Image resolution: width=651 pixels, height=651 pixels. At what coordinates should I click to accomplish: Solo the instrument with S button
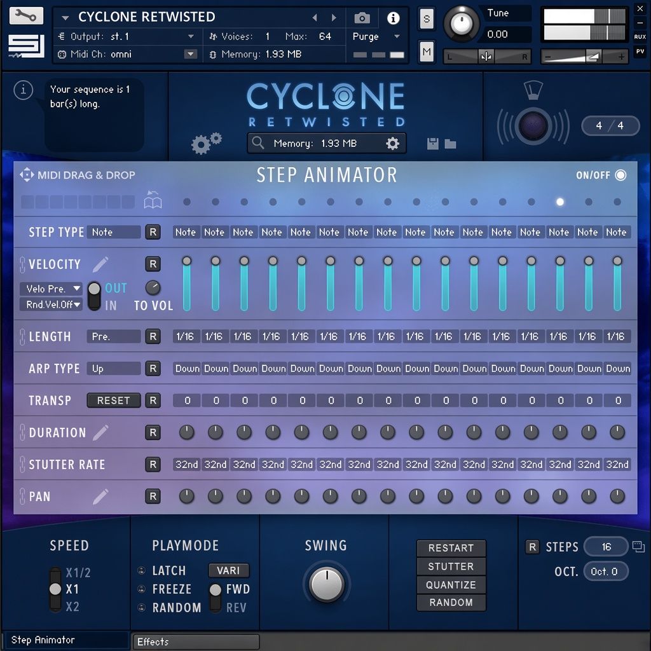point(427,18)
